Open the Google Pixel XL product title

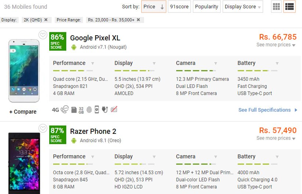pyautogui.click(x=95, y=38)
